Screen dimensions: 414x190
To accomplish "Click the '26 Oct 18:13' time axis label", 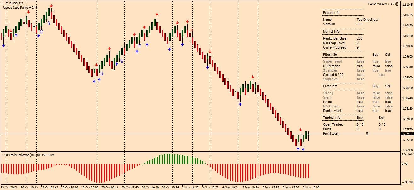I will pyautogui.click(x=29, y=187).
